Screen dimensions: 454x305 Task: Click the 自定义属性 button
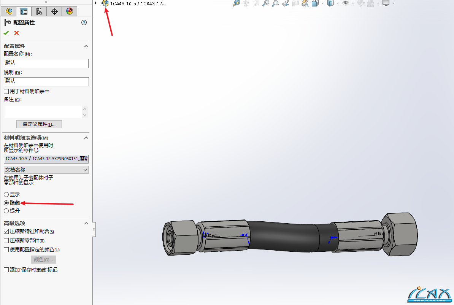pos(39,124)
